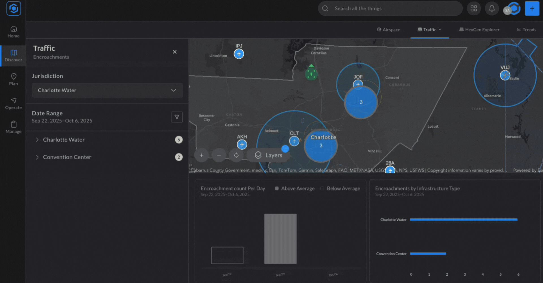Screen dimensions: 543x283
Task: Recenter map with the locate icon
Action: click(x=236, y=155)
